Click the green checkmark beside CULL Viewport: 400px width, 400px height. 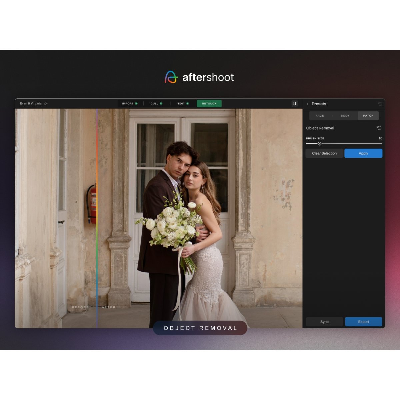coord(161,104)
